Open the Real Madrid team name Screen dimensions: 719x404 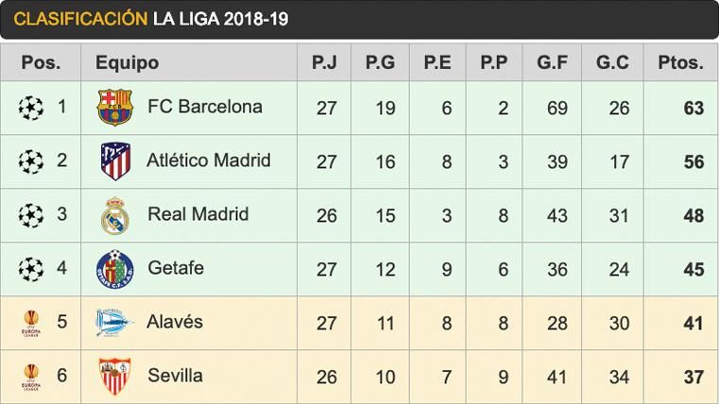pos(198,214)
